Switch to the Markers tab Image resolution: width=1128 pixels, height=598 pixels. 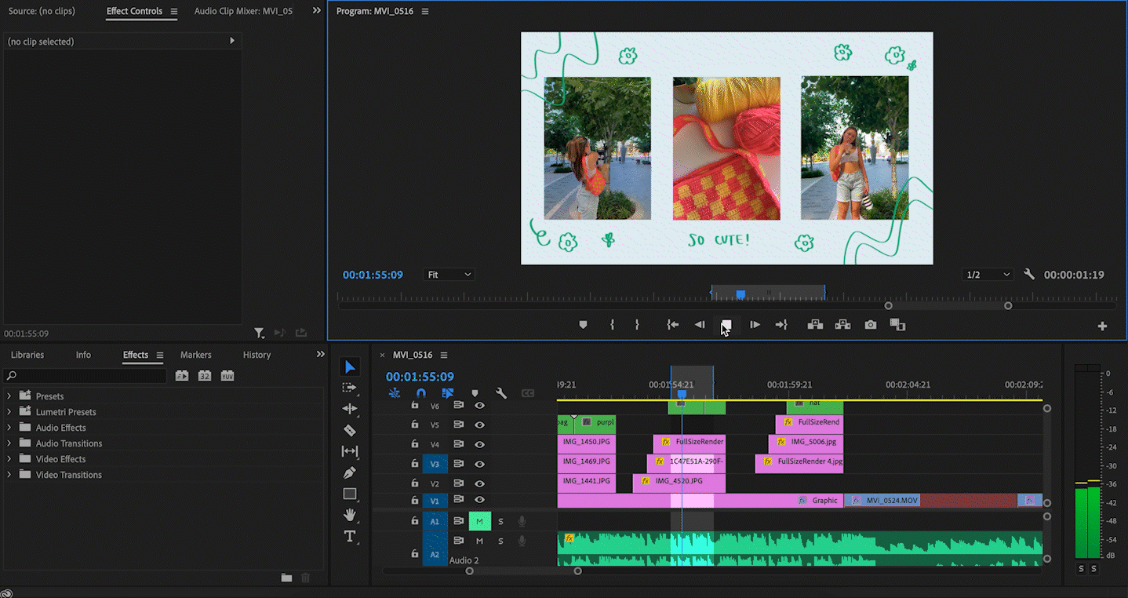point(195,355)
